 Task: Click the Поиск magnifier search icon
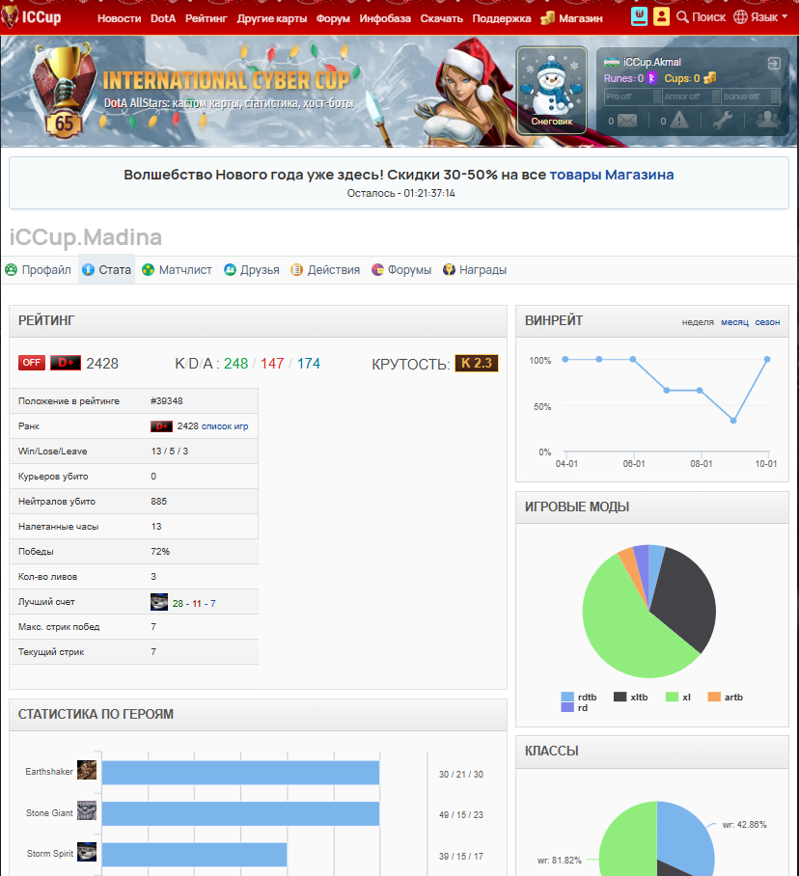click(682, 17)
